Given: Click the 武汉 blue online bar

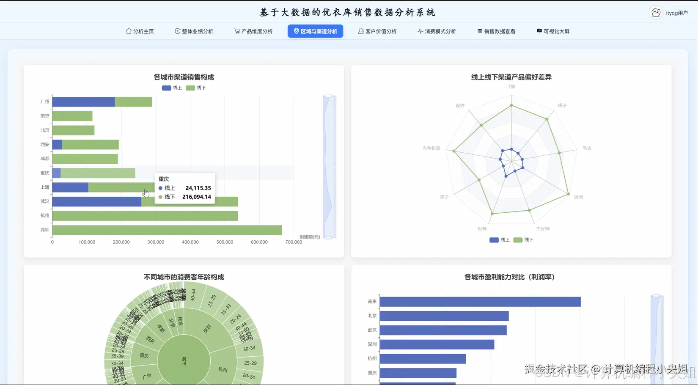Looking at the screenshot, I should click(97, 201).
